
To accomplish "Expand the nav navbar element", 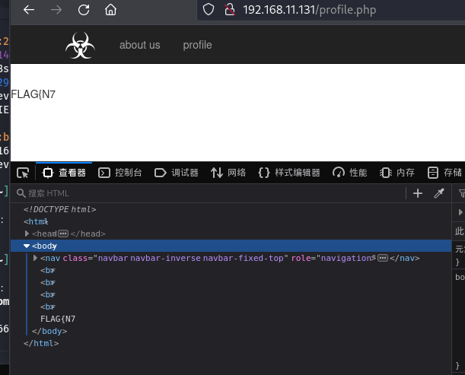I will tap(35, 258).
